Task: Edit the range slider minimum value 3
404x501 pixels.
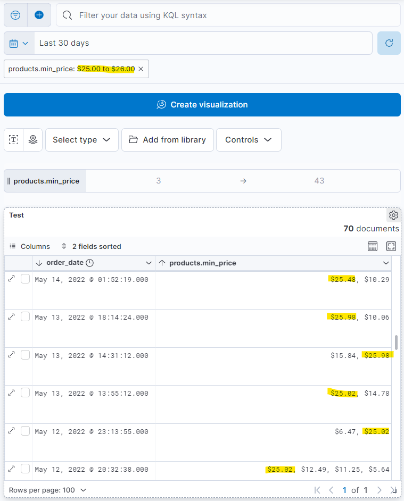Action: 158,181
